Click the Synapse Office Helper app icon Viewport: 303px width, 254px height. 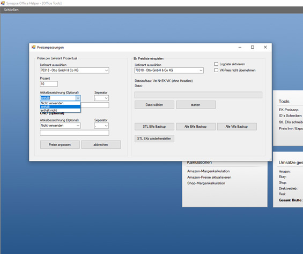[x=3, y=3]
